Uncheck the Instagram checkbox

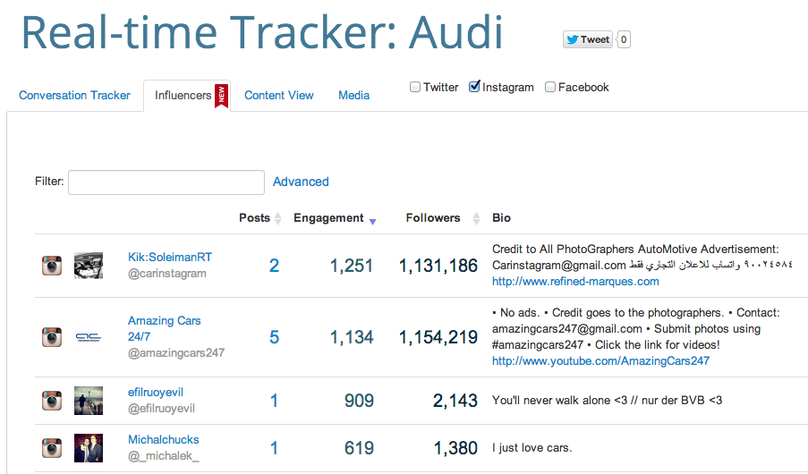click(x=474, y=87)
